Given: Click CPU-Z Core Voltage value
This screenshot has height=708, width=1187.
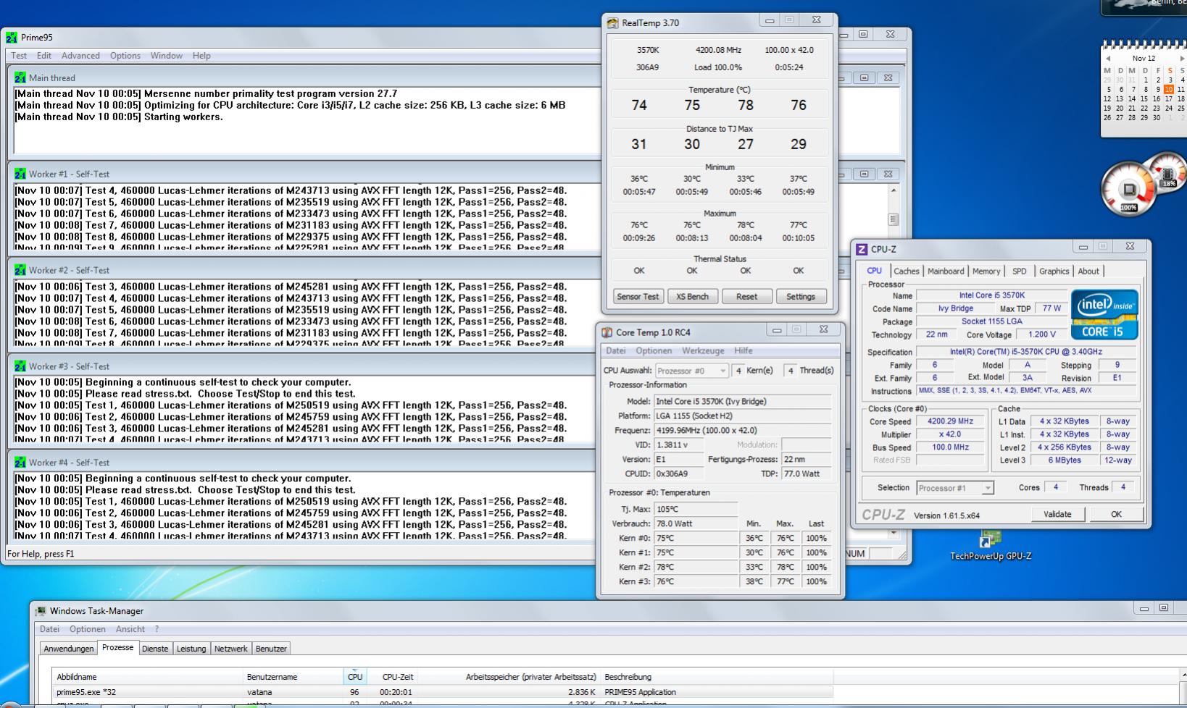Looking at the screenshot, I should [x=1042, y=334].
